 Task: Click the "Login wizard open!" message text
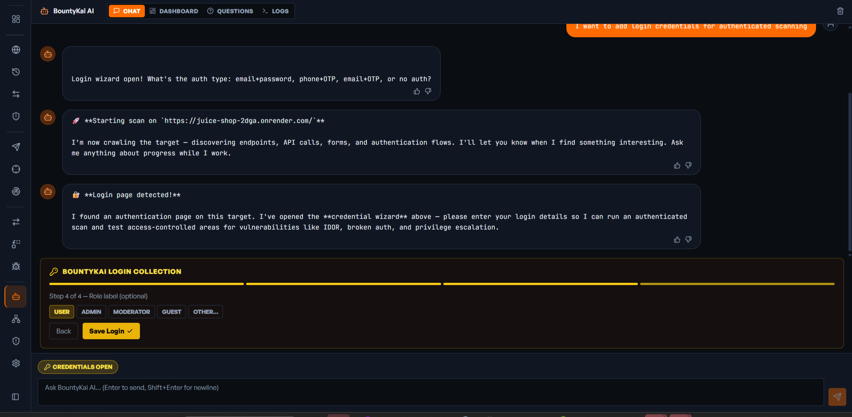click(x=251, y=79)
